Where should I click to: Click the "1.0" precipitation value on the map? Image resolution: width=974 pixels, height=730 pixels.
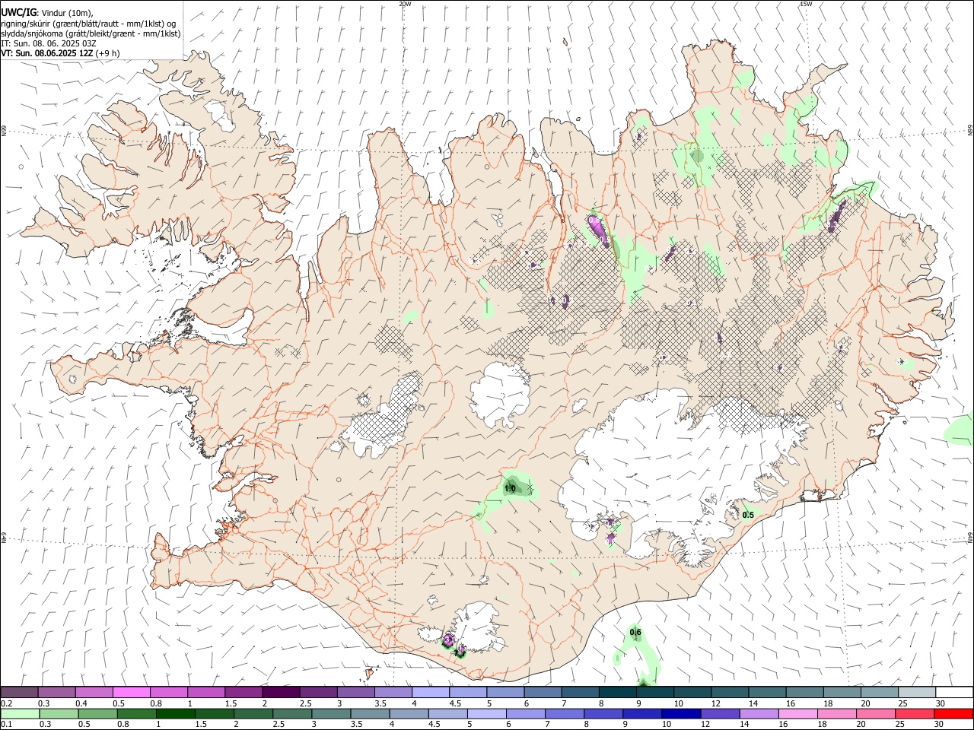coord(510,488)
